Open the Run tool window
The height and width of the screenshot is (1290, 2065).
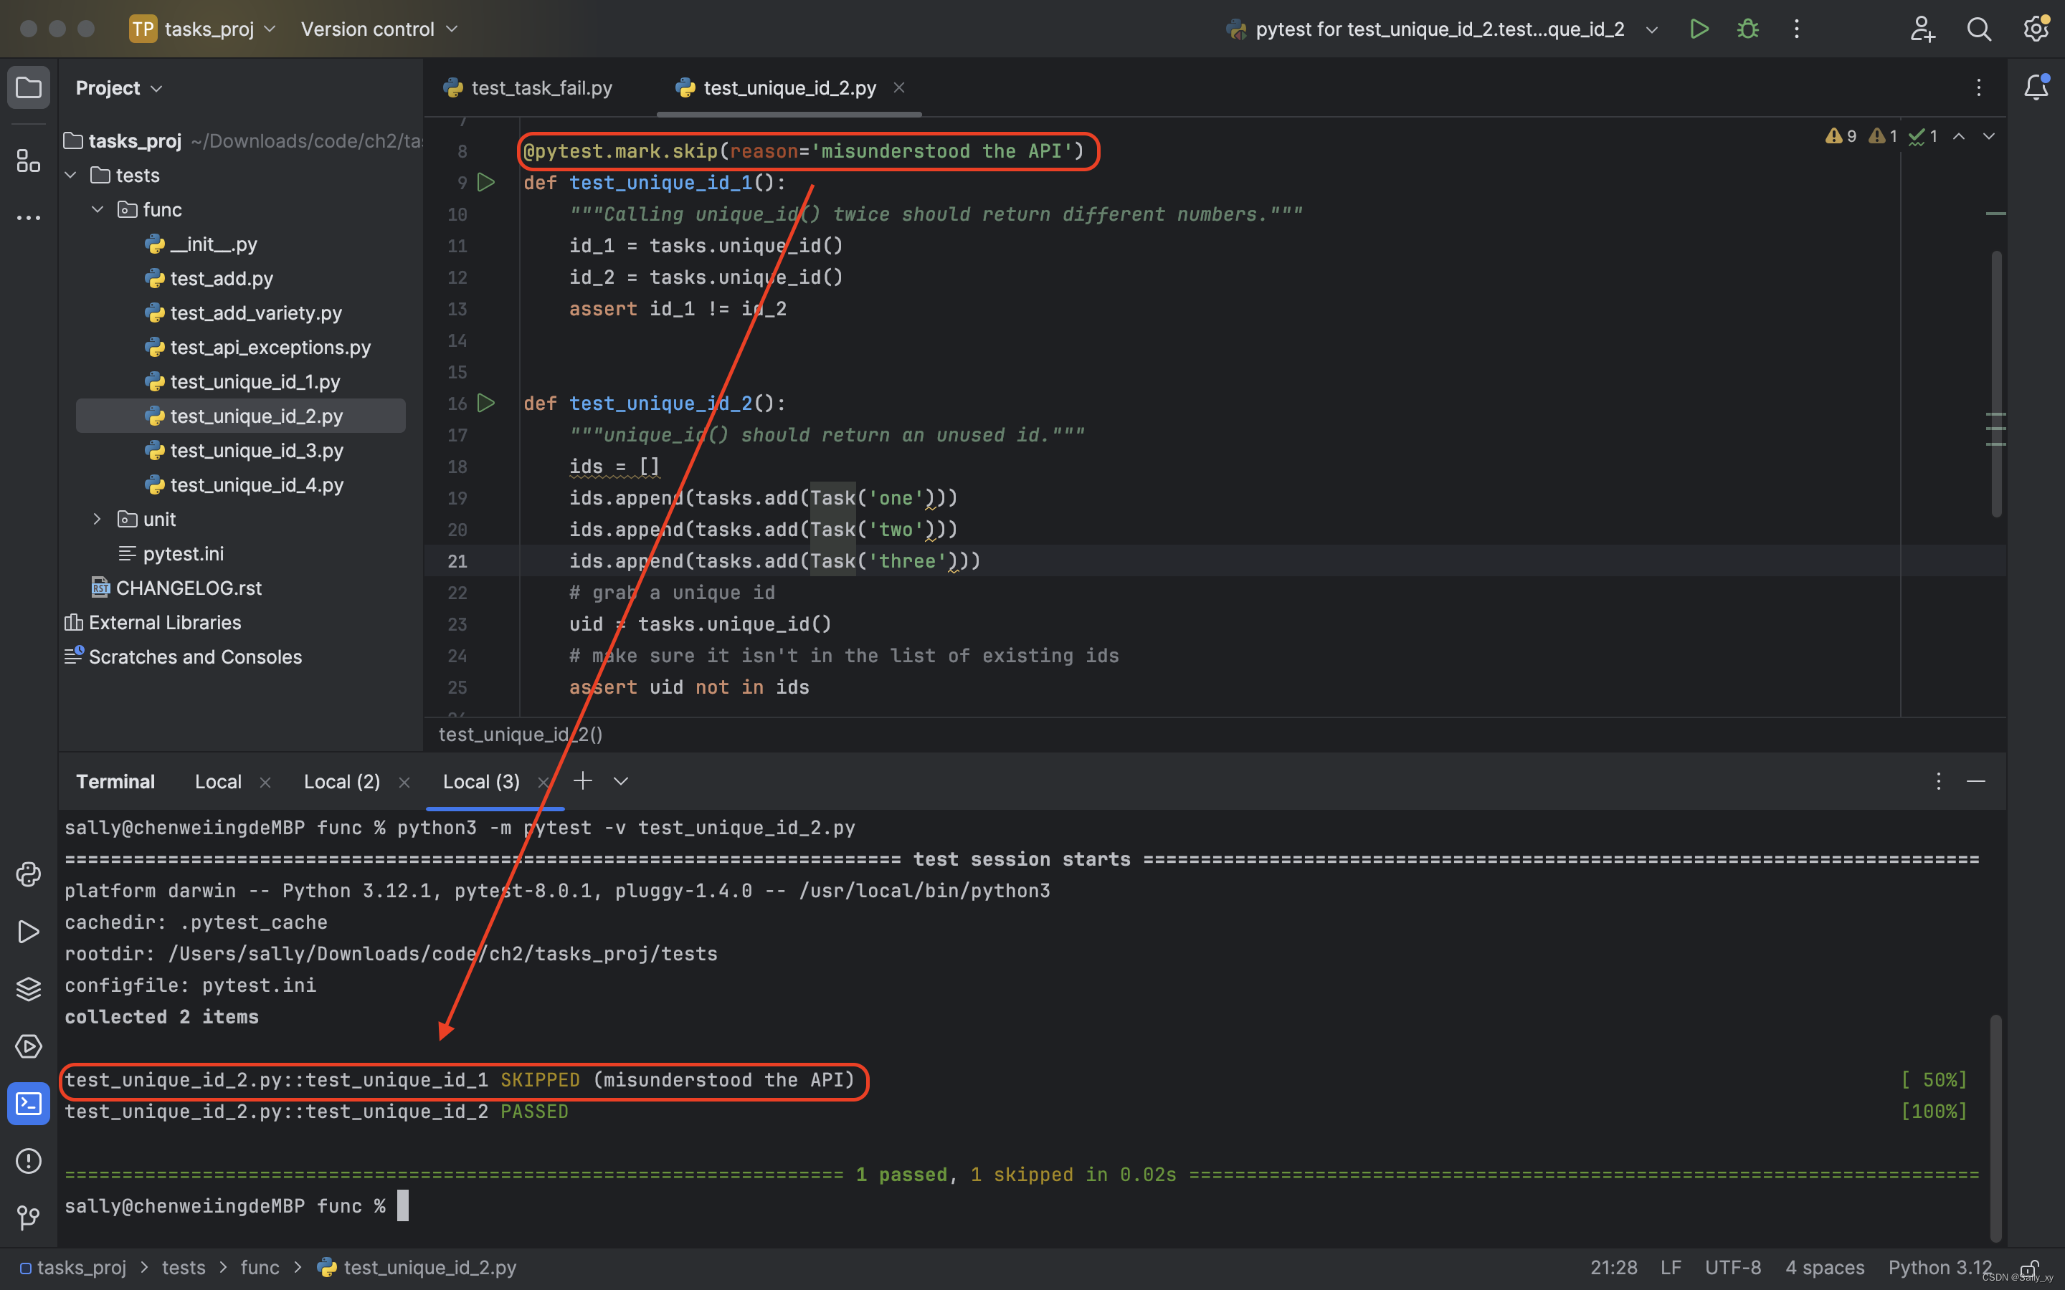point(28,932)
